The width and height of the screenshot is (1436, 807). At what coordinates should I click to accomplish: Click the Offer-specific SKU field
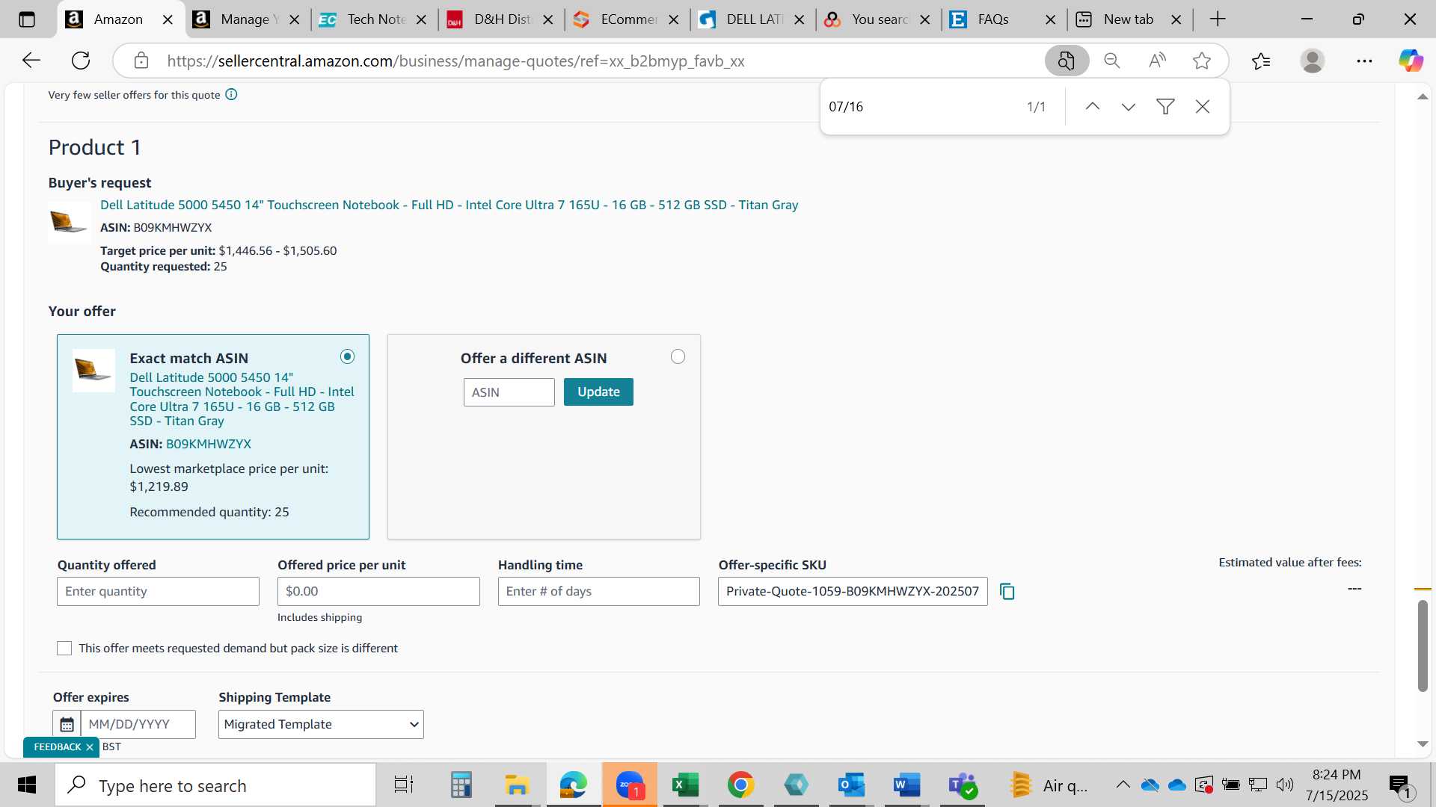coord(853,592)
